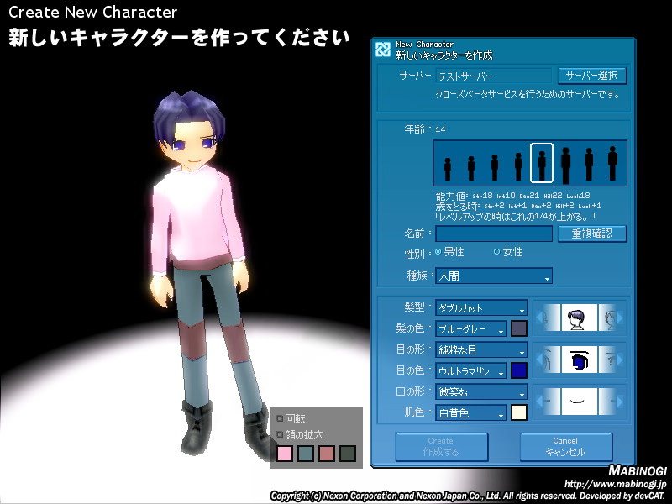This screenshot has height=504, width=672.
Task: Enable the 回転 (rotate) checkbox
Action: coord(281,418)
